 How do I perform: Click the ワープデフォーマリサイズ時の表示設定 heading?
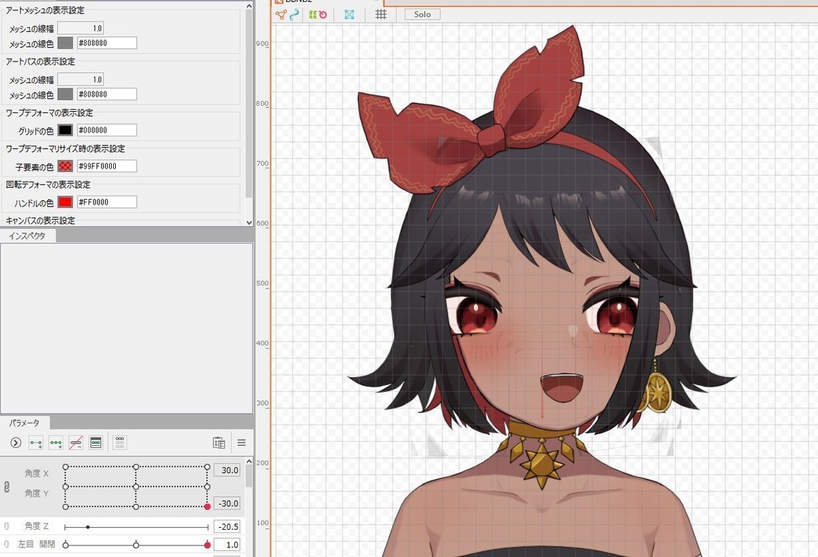coord(65,149)
